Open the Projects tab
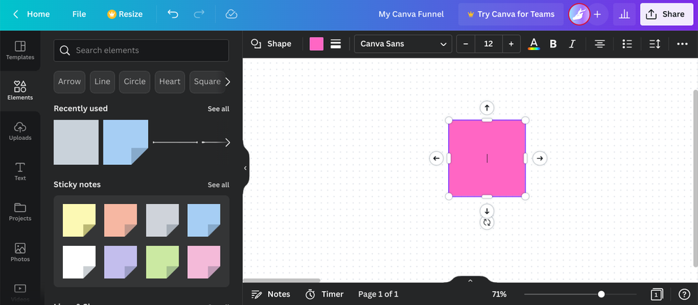The image size is (698, 305). (20, 212)
